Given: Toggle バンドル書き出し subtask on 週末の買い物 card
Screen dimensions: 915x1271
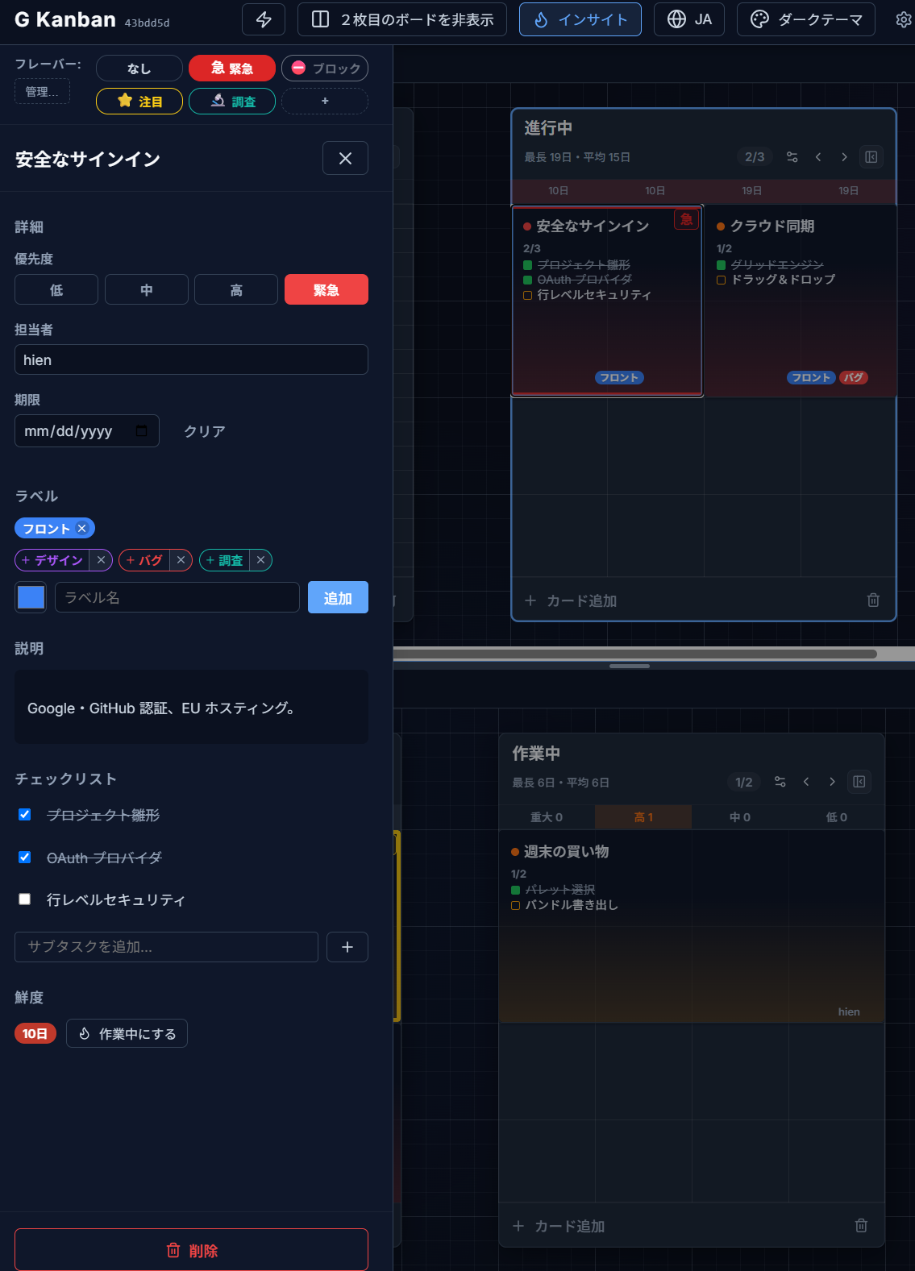Looking at the screenshot, I should point(516,905).
